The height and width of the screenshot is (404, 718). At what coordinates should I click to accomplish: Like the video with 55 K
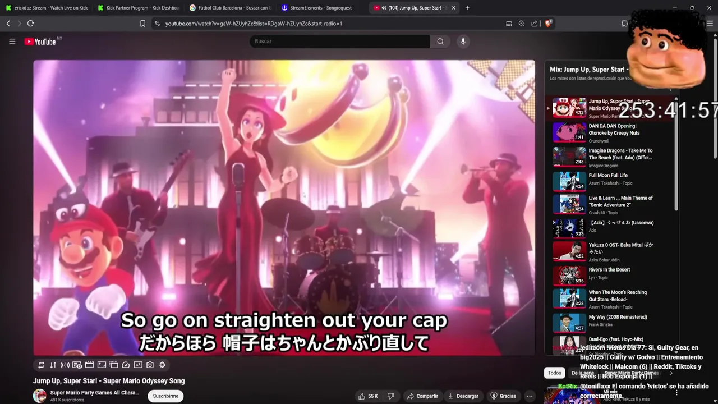[368, 396]
